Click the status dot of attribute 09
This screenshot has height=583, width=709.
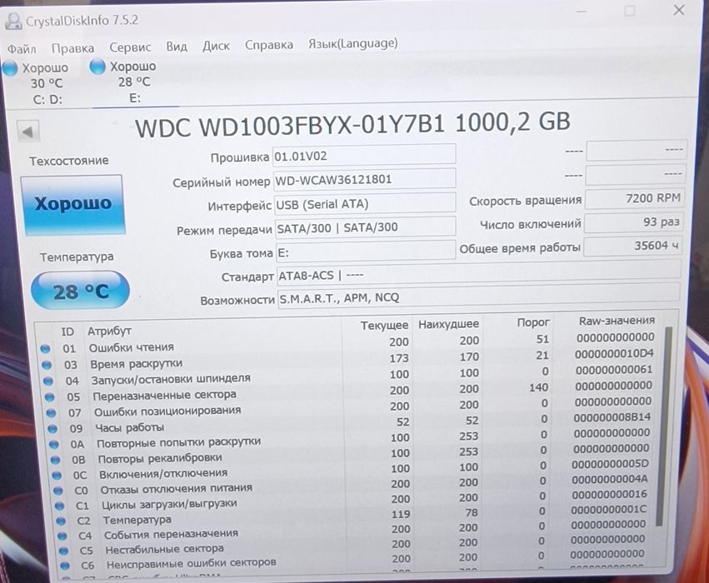click(x=52, y=429)
